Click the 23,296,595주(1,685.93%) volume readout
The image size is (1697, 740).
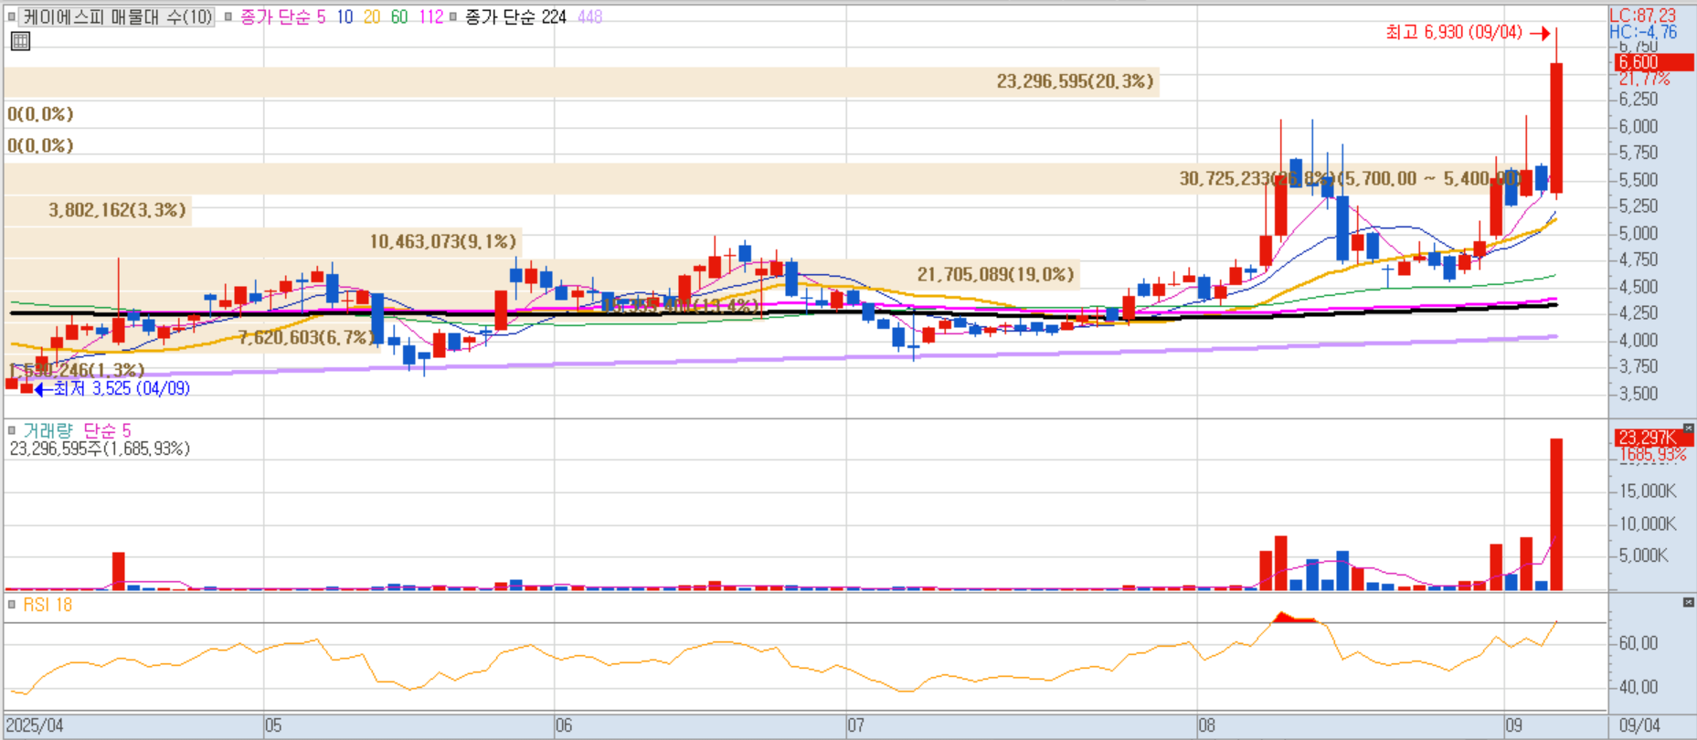100,449
